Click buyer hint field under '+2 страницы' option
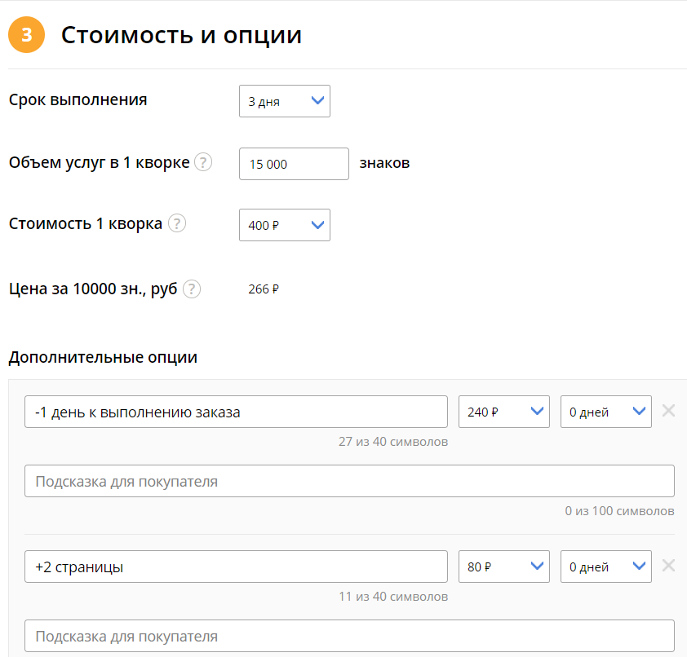The height and width of the screenshot is (657, 687). point(349,636)
